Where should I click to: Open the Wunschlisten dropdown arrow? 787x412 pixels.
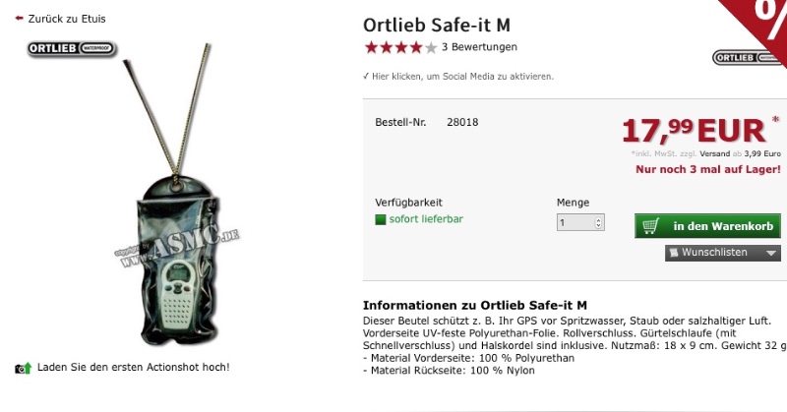(770, 253)
